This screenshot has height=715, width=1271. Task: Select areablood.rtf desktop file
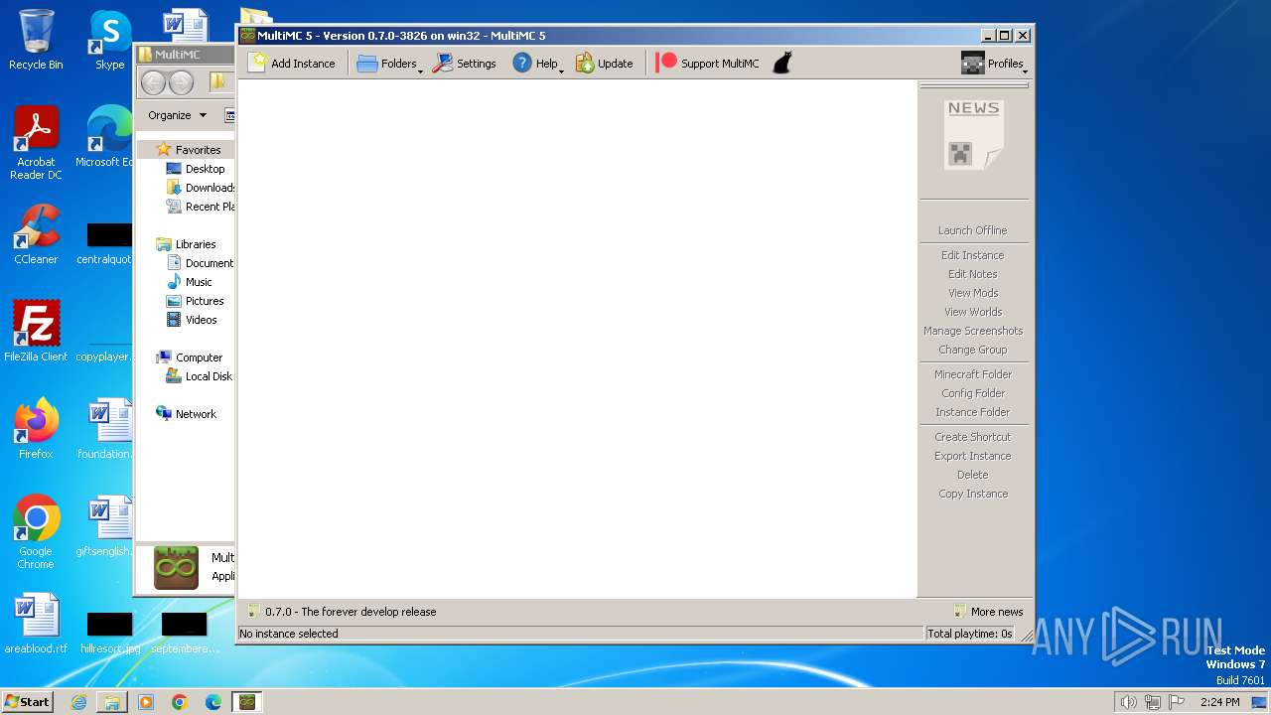point(36,624)
